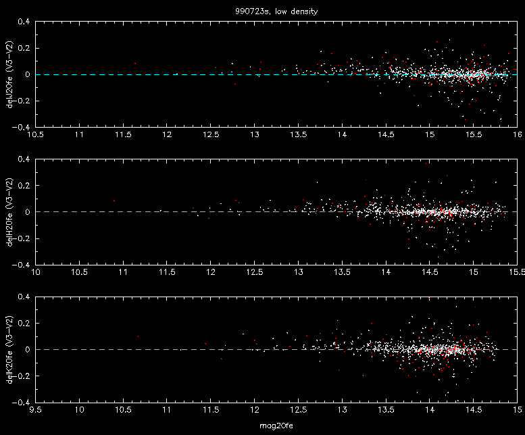The height and width of the screenshot is (435, 525).
Task: Click the 13.5 x-tick label in top panel
Action: (x=299, y=134)
